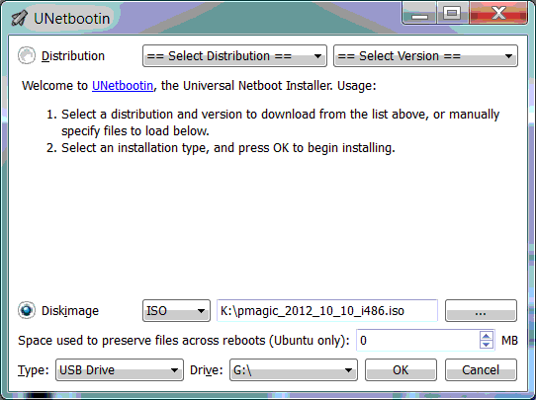Minimize the UNetbootin window
This screenshot has height=400, width=536.
[419, 14]
